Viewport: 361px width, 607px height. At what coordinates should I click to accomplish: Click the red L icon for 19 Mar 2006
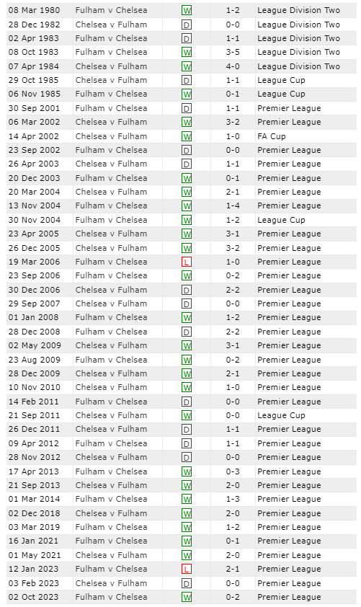187,262
